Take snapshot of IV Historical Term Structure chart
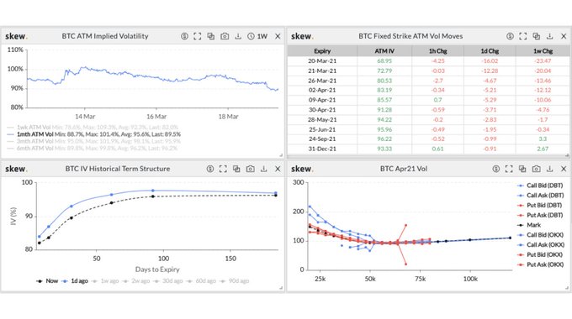 [251, 169]
